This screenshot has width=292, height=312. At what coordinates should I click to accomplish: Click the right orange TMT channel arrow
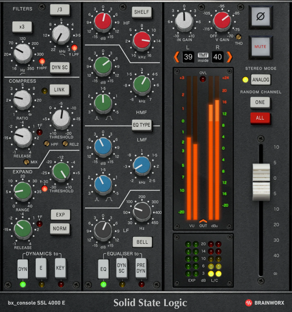pyautogui.click(x=229, y=56)
